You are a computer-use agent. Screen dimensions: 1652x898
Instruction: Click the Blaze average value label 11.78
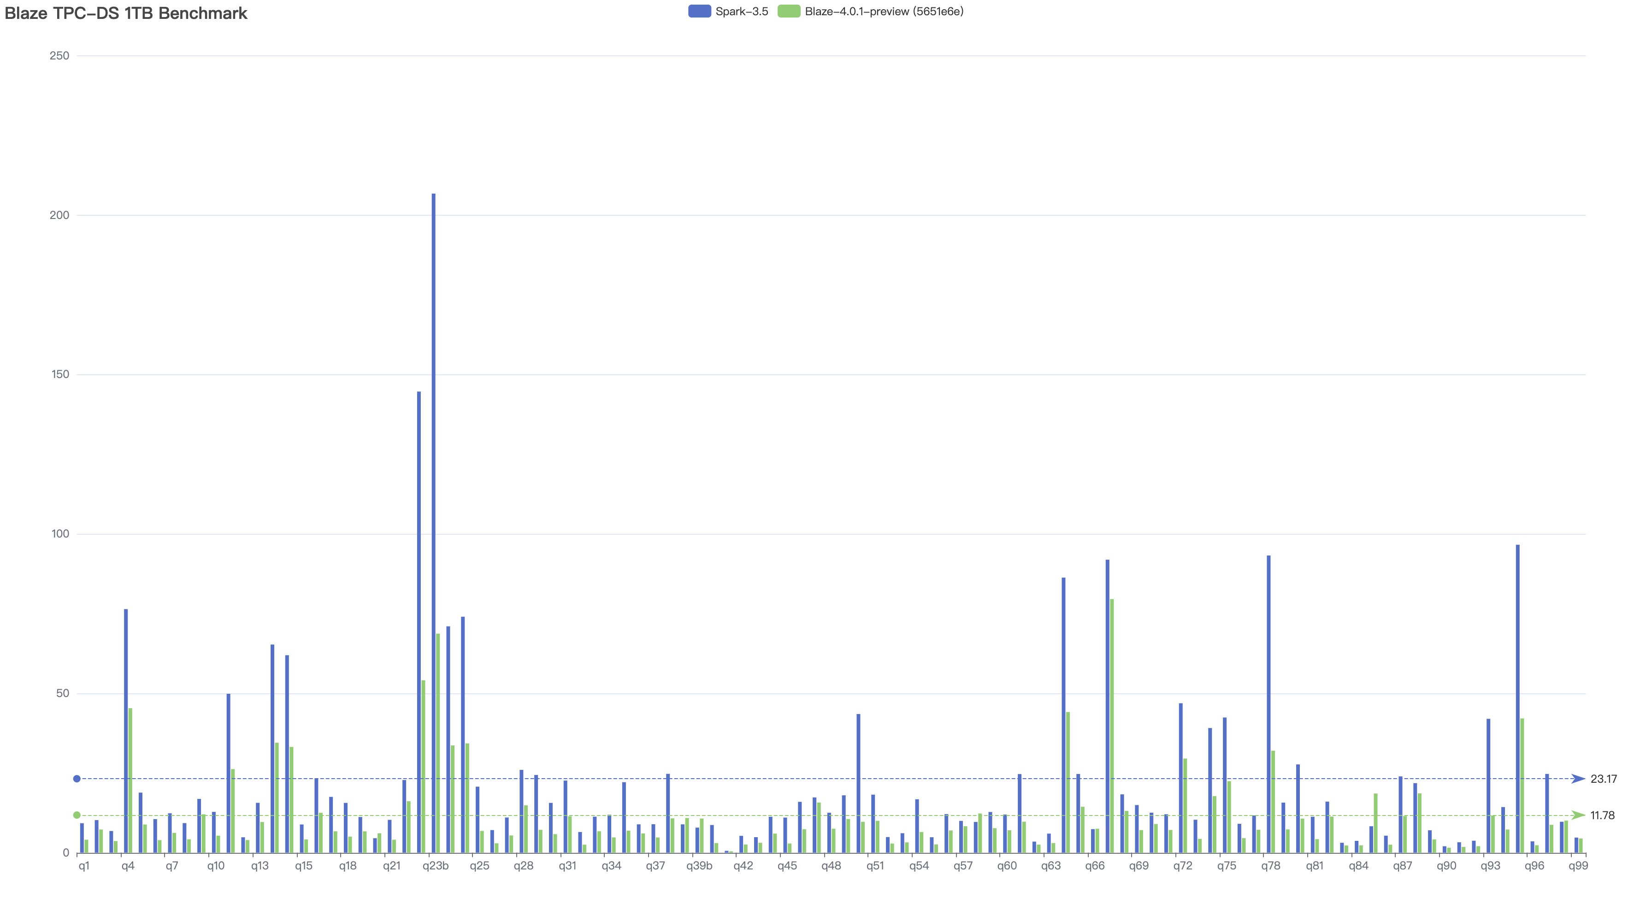(x=1602, y=816)
